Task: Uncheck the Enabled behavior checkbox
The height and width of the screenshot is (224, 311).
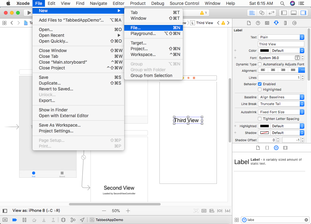Action: point(260,84)
